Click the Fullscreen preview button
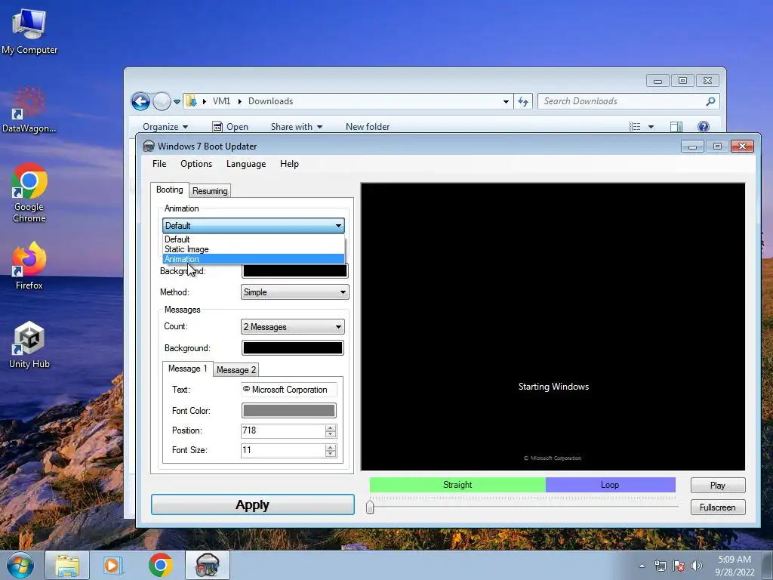Screen dimensions: 773x580 coord(718,507)
